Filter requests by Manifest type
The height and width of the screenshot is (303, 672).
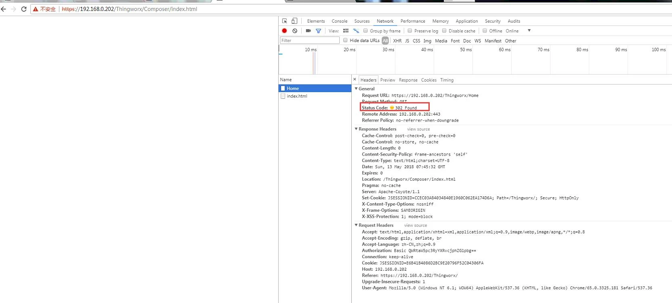(x=493, y=41)
